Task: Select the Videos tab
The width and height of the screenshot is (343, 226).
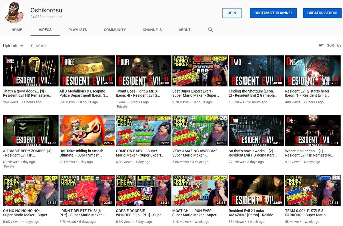Action: click(45, 30)
